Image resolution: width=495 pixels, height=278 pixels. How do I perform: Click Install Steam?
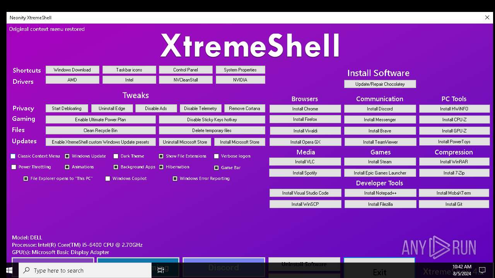[x=380, y=162]
